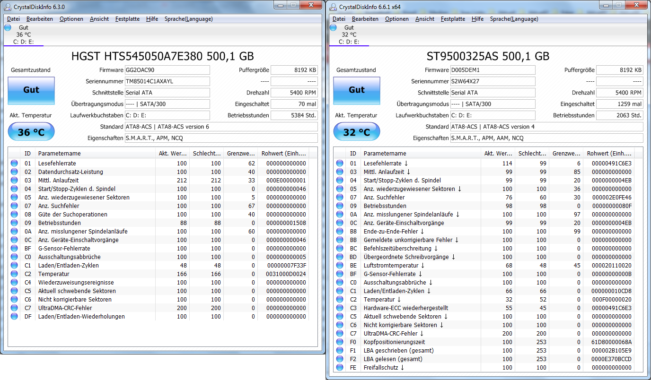Click the GG2OAC90 firmware field
This screenshot has width=651, height=380.
167,70
